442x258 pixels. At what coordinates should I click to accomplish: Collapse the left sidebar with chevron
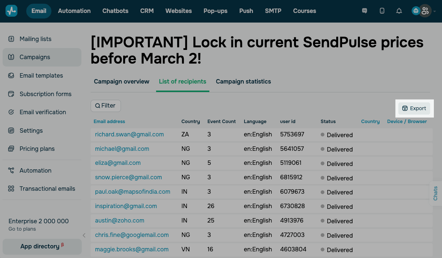tap(84, 235)
